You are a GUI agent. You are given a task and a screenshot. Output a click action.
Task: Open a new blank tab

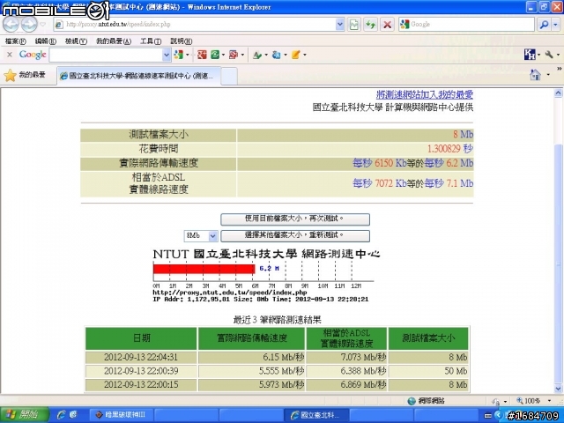click(229, 76)
